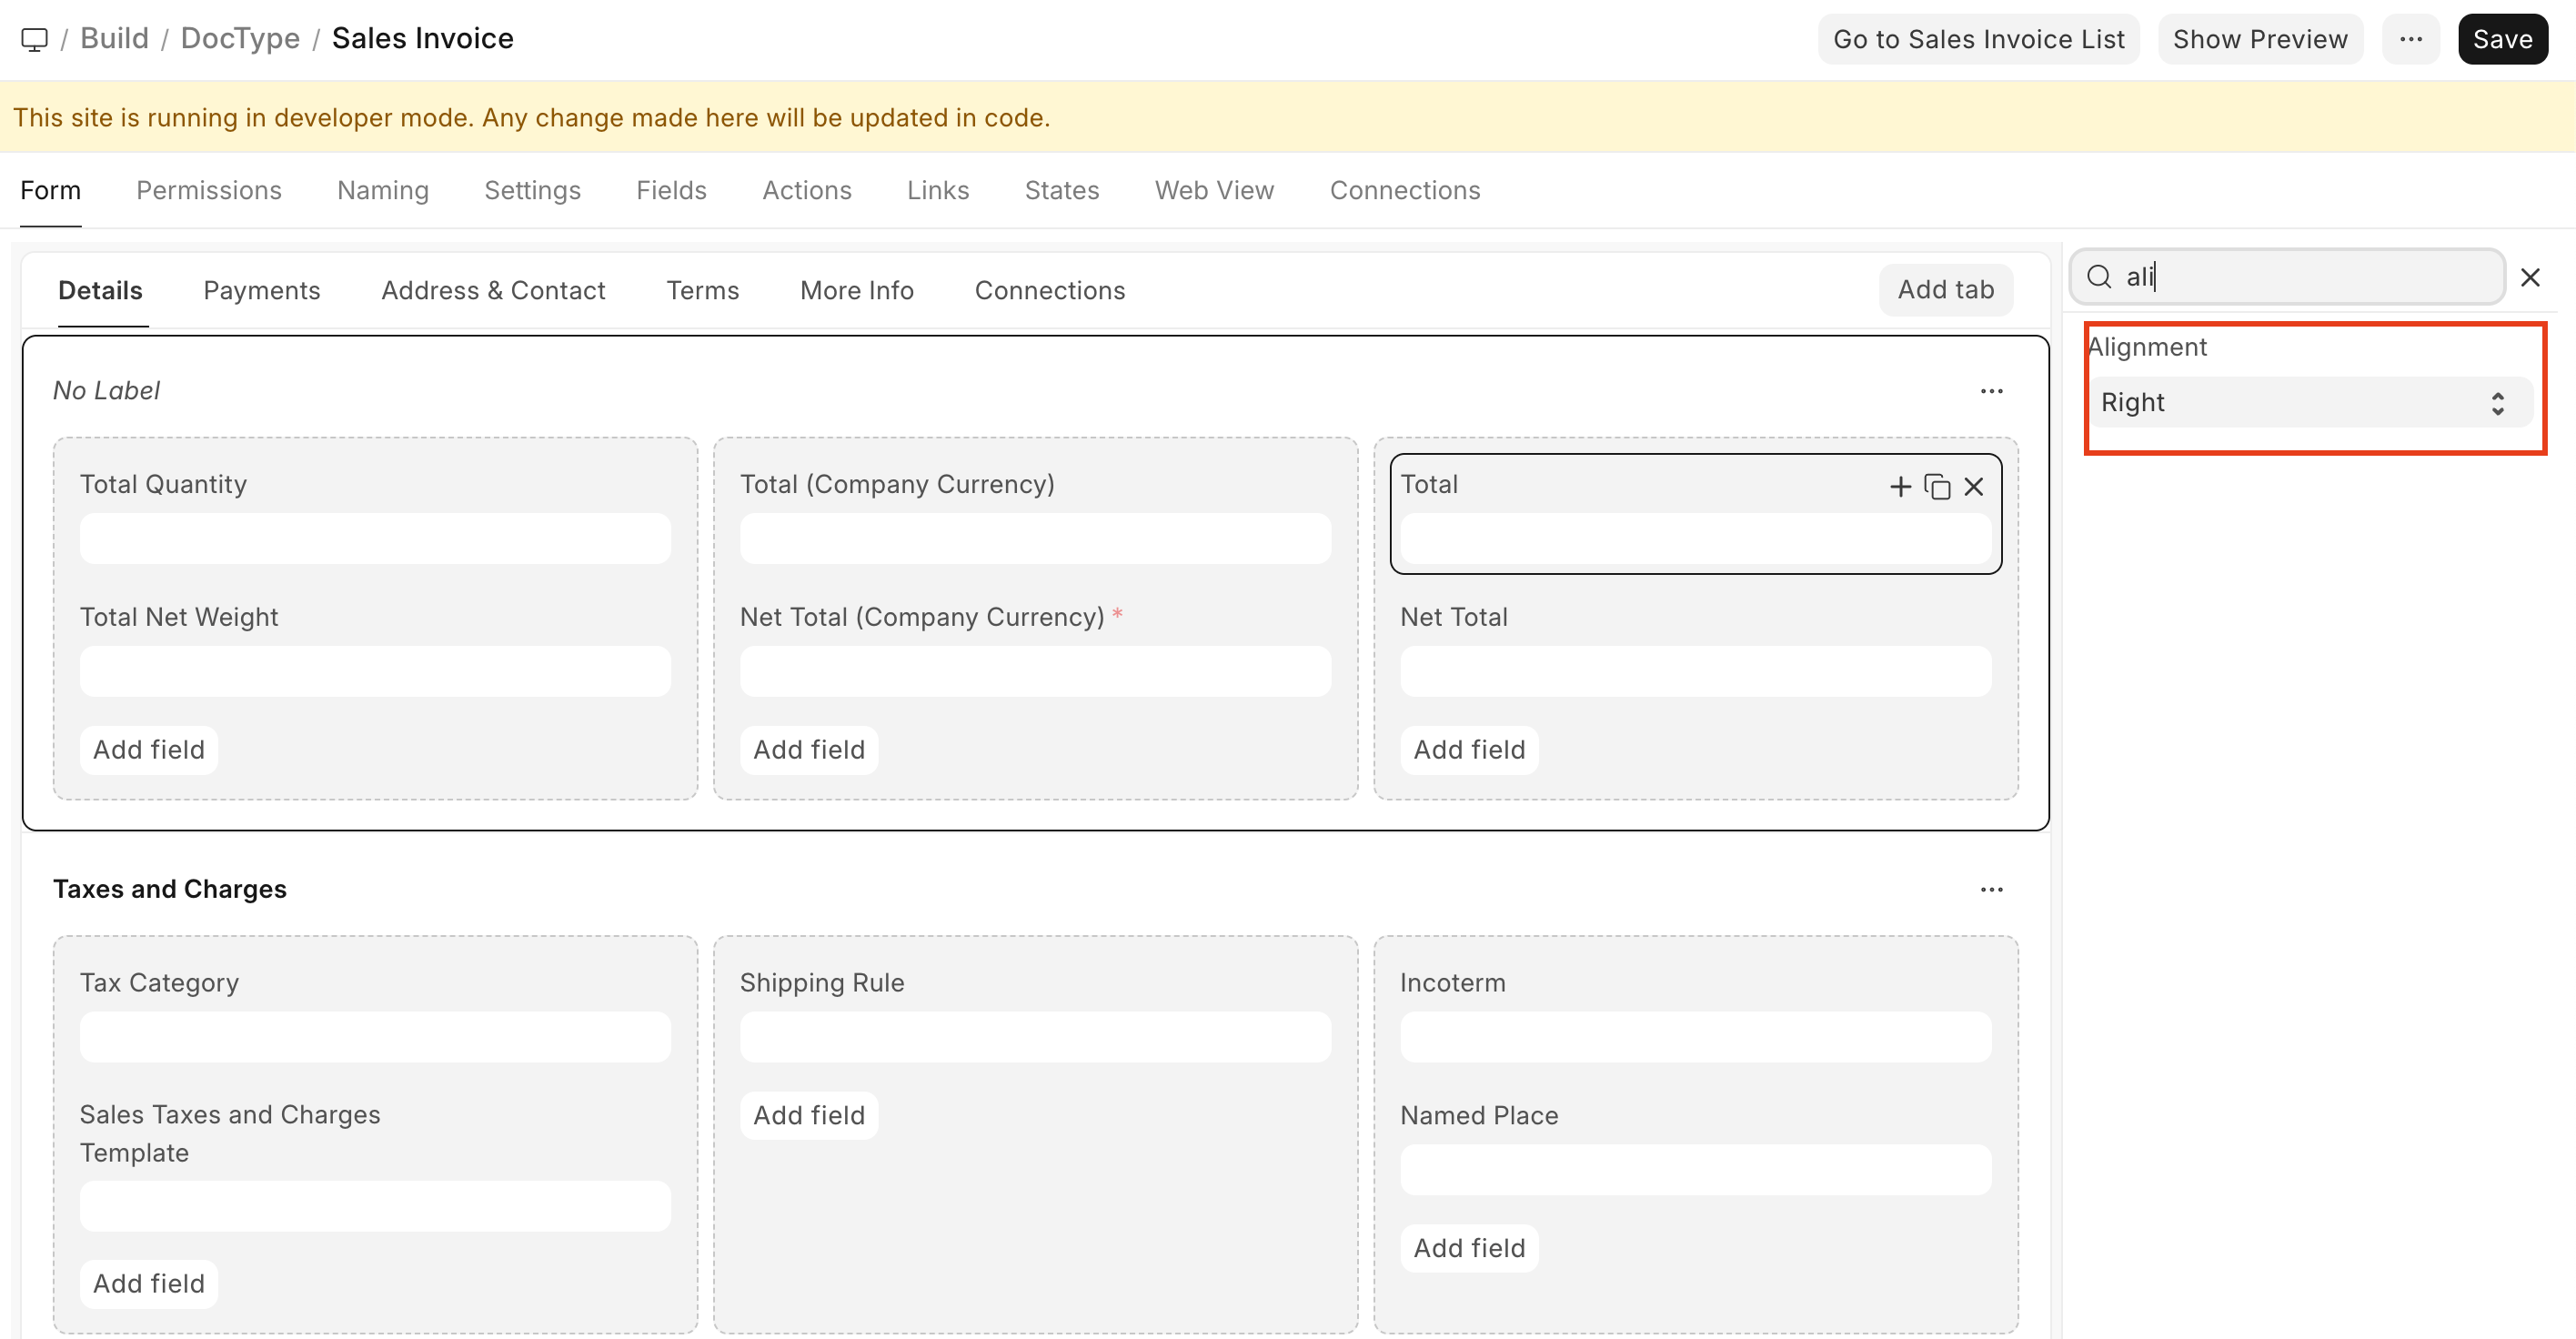Click Go to Sales Invoice List
2576x1339 pixels.
tap(1978, 39)
